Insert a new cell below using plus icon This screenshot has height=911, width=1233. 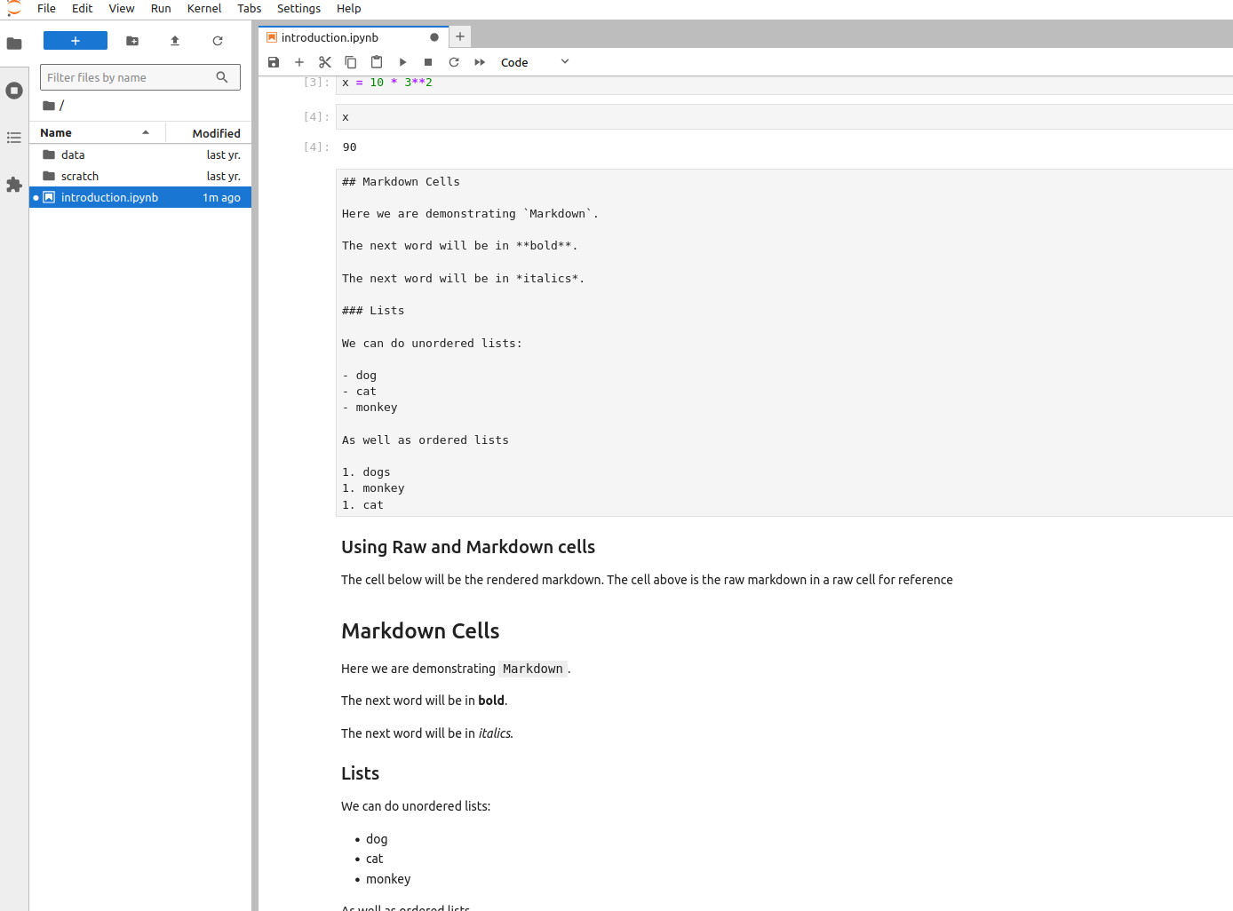click(299, 62)
